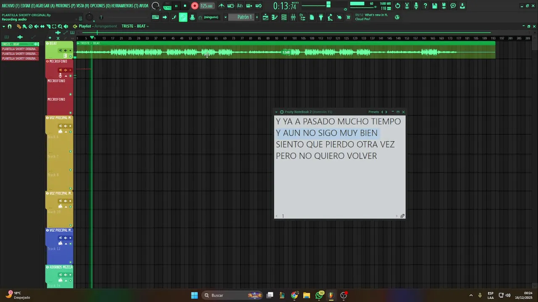Select TRISTE - BEAT in the clip picker
This screenshot has height=302, width=538.
tap(19, 44)
